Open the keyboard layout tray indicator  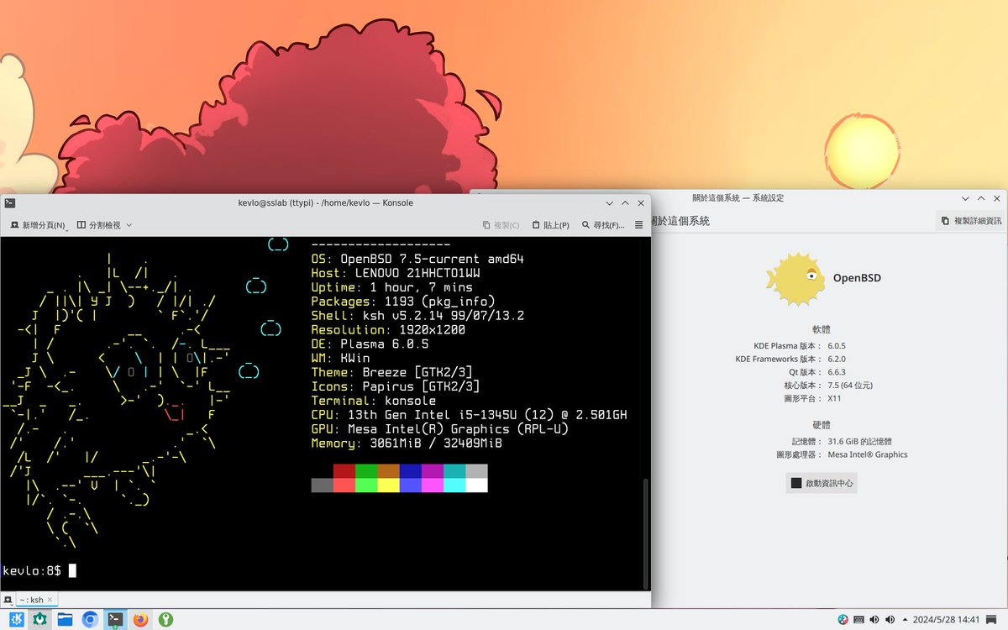[858, 620]
